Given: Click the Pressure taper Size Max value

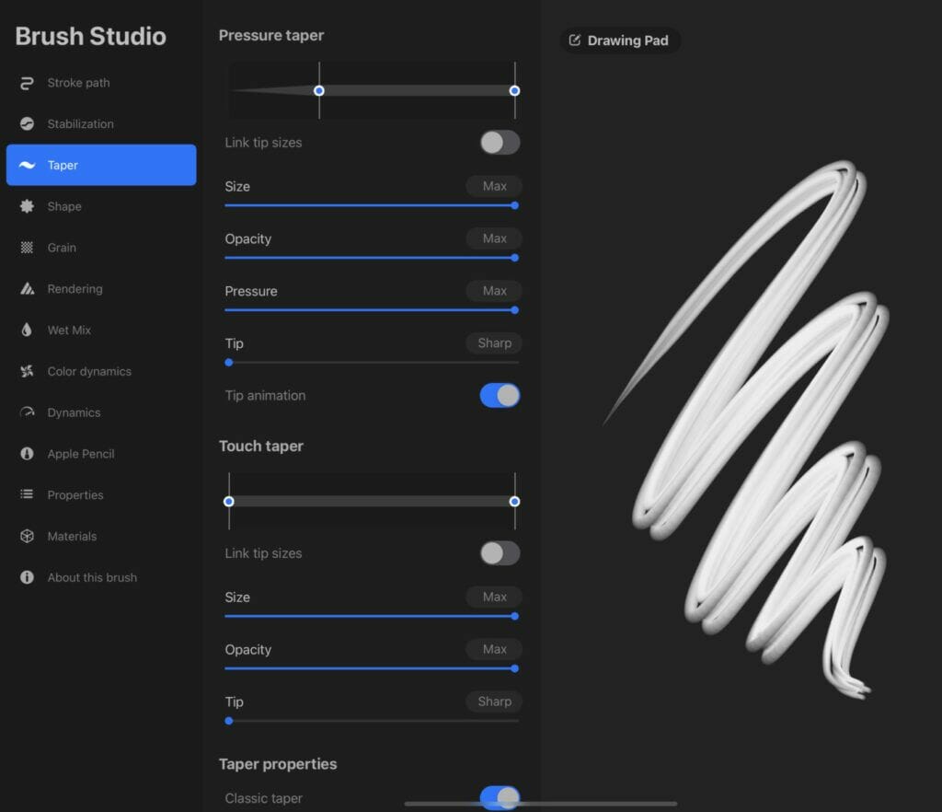Looking at the screenshot, I should (x=494, y=186).
